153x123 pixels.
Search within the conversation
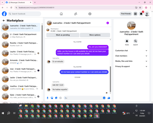136,41
